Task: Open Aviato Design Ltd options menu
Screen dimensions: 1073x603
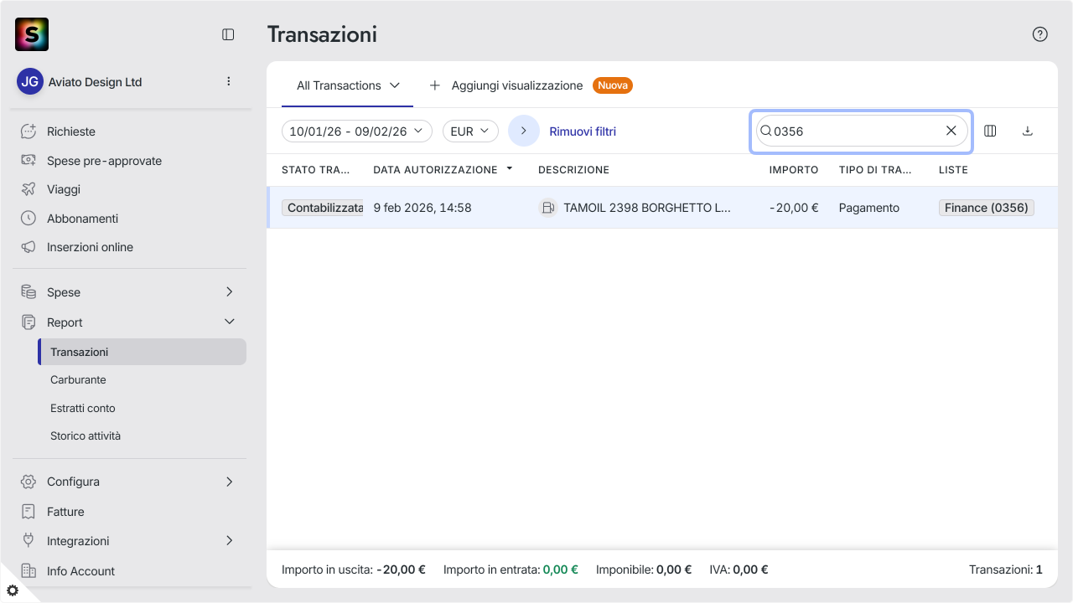Action: point(229,82)
